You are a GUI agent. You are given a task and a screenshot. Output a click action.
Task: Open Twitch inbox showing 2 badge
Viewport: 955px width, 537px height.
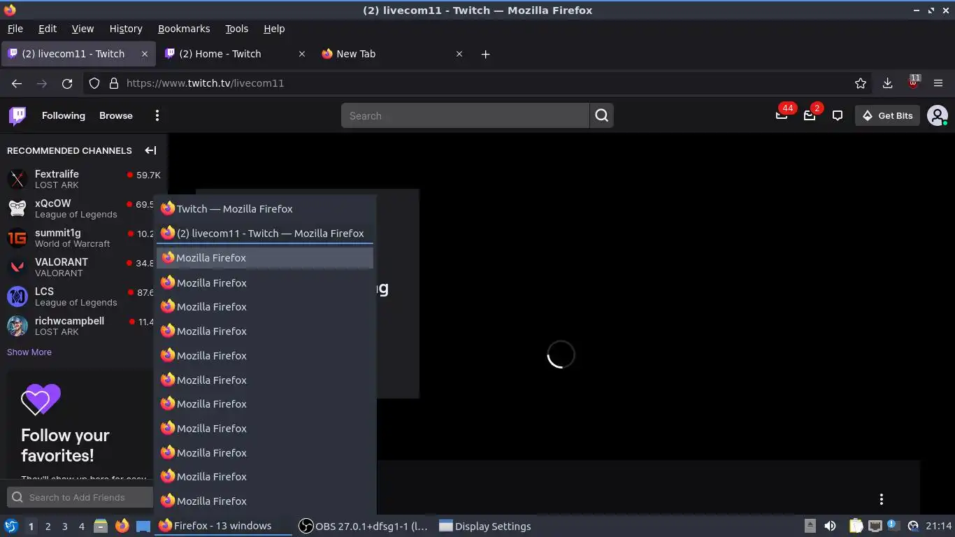coord(810,115)
